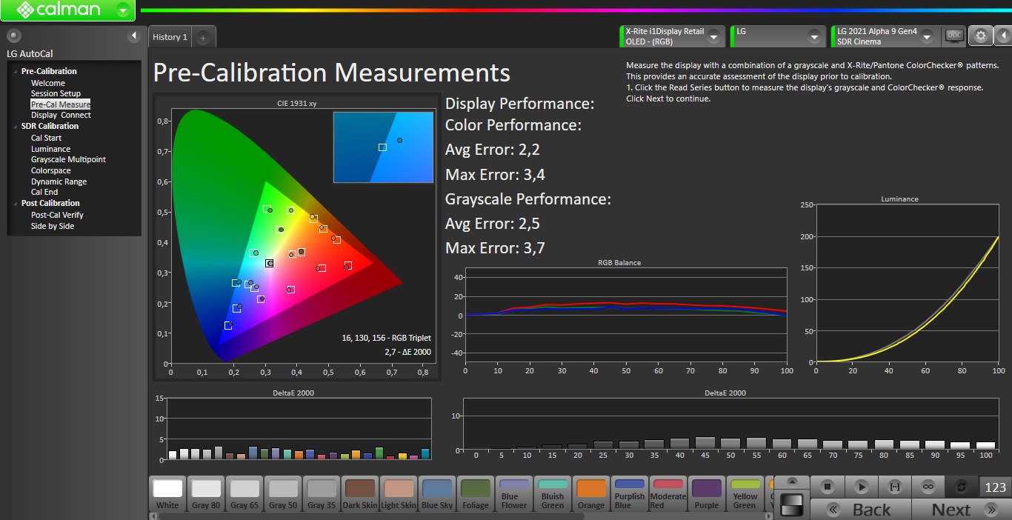This screenshot has width=1012, height=520.
Task: Toggle the left panel round pin button
Action: click(x=13, y=36)
